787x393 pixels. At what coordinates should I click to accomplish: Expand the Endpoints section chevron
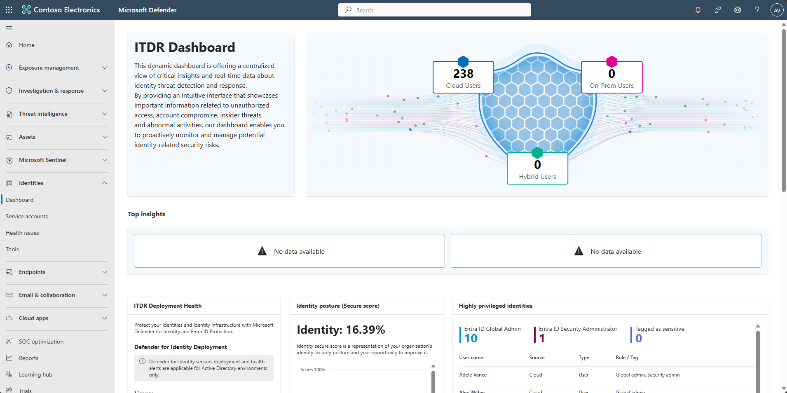tap(105, 272)
